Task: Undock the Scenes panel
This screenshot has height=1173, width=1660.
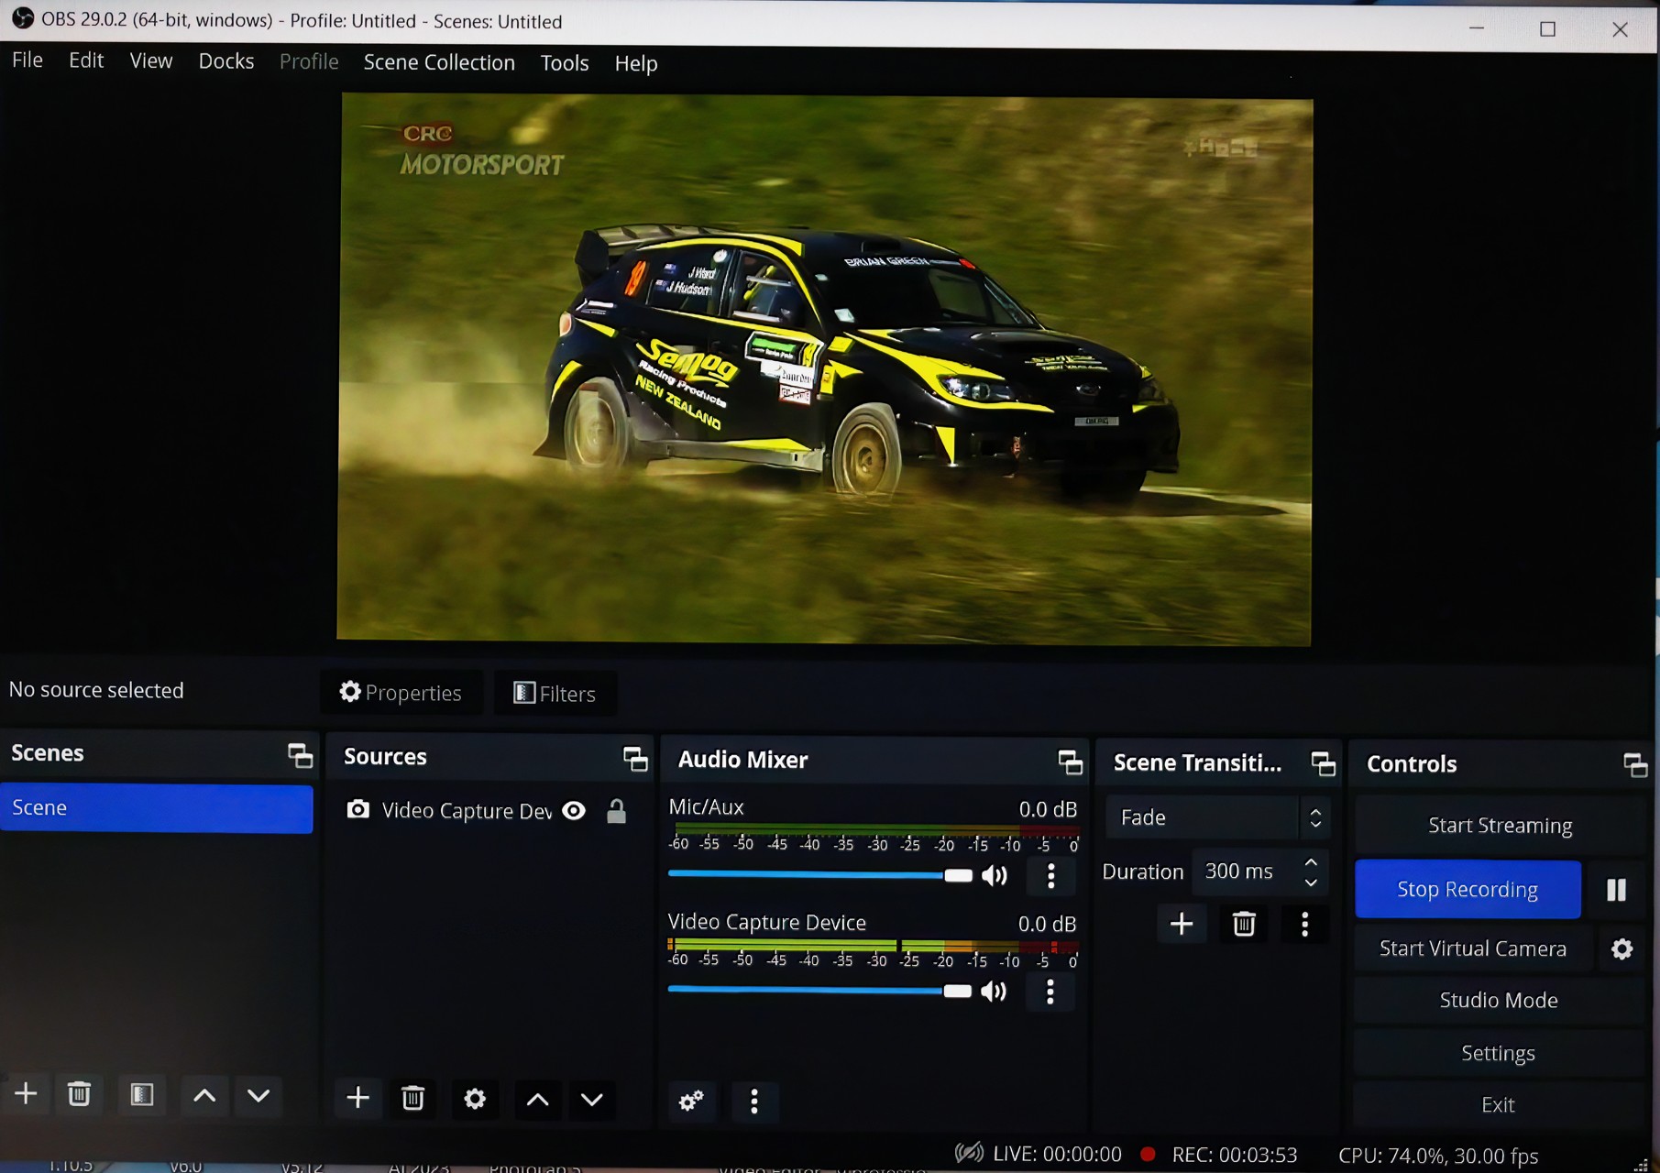Action: (301, 755)
